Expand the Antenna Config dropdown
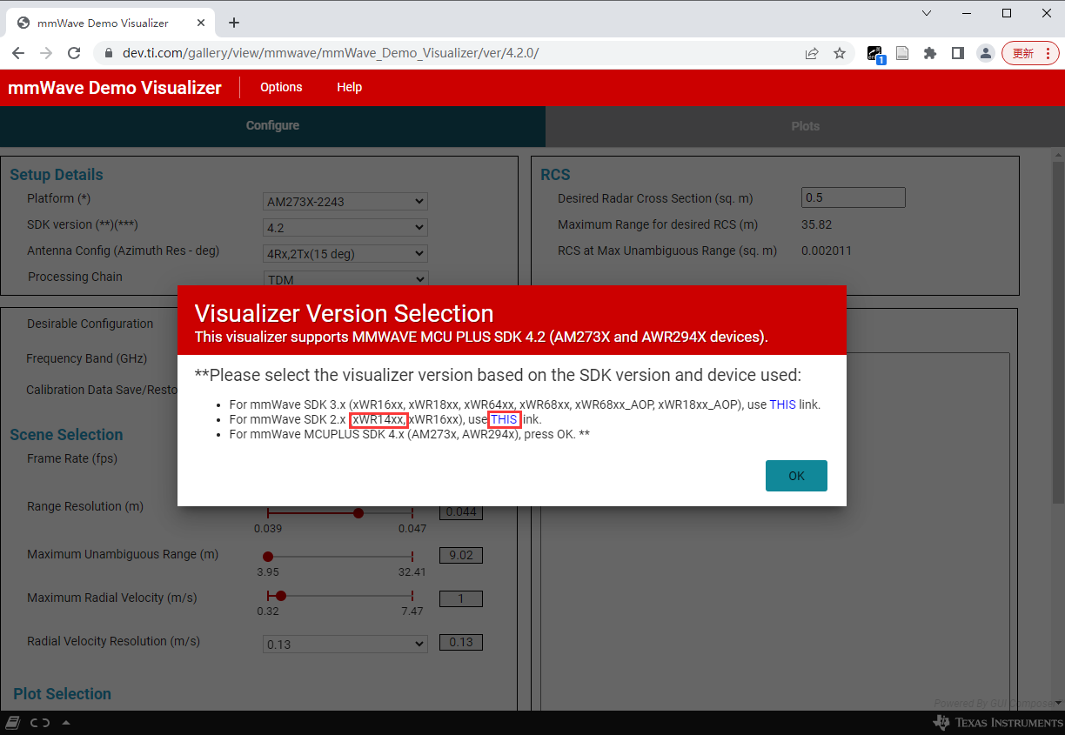The height and width of the screenshot is (735, 1065). 345,254
